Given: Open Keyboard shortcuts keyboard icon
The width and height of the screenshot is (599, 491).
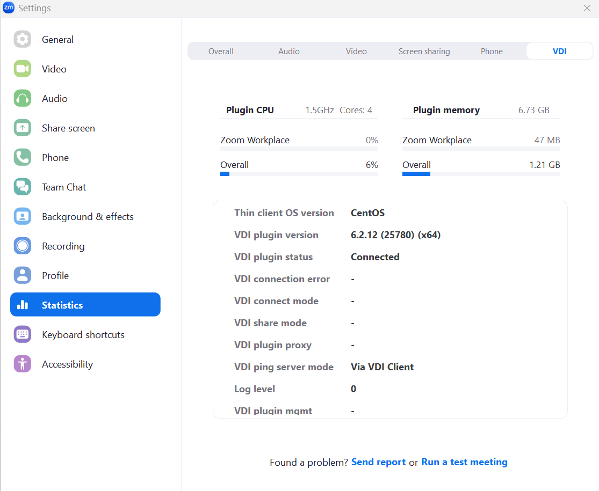Looking at the screenshot, I should [22, 335].
